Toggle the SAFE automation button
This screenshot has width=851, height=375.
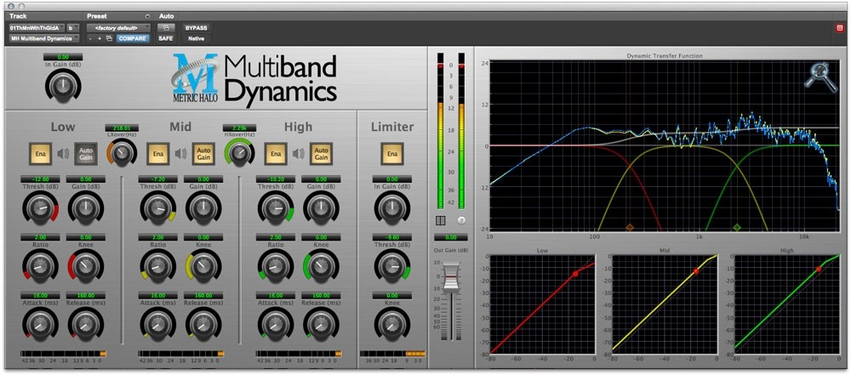[165, 38]
